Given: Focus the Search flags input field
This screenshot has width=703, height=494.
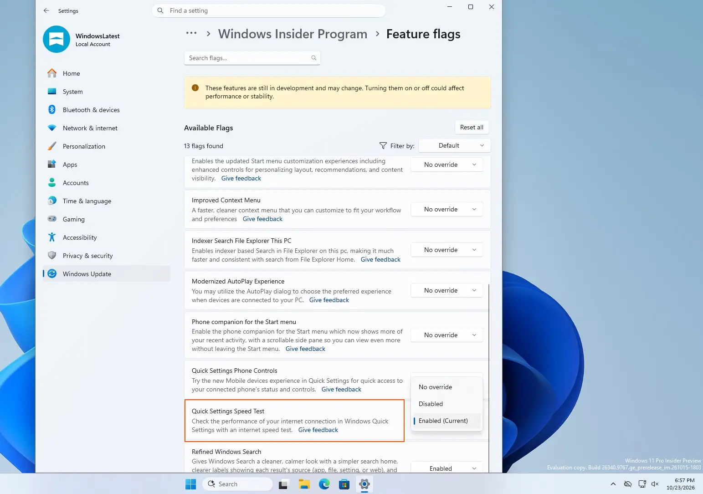Looking at the screenshot, I should [x=252, y=58].
